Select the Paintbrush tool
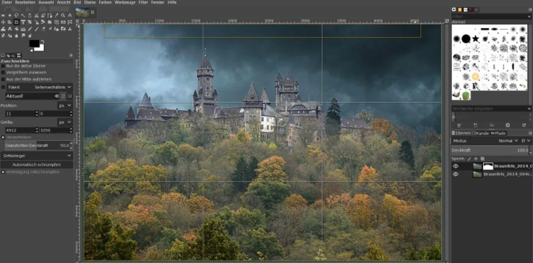The image size is (533, 263). coord(36,29)
